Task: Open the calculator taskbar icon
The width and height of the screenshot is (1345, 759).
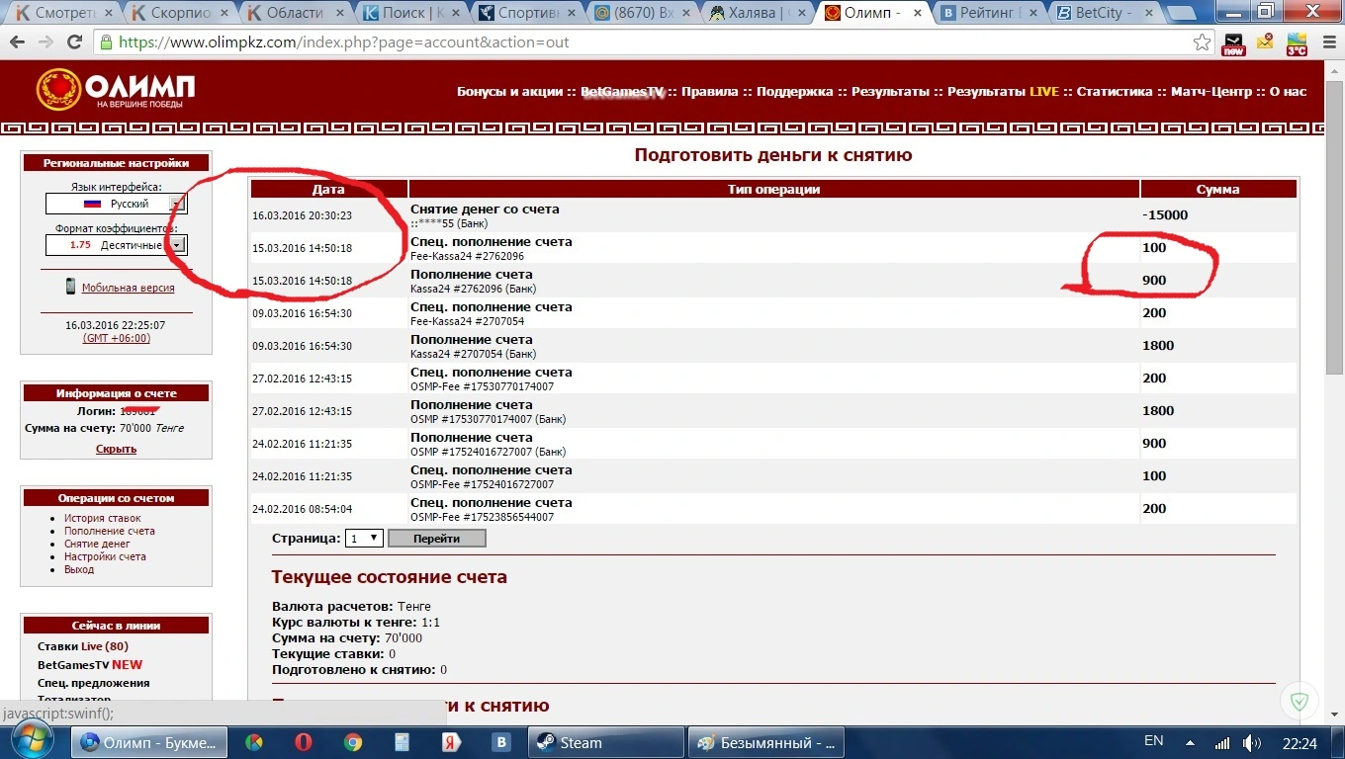Action: (402, 742)
